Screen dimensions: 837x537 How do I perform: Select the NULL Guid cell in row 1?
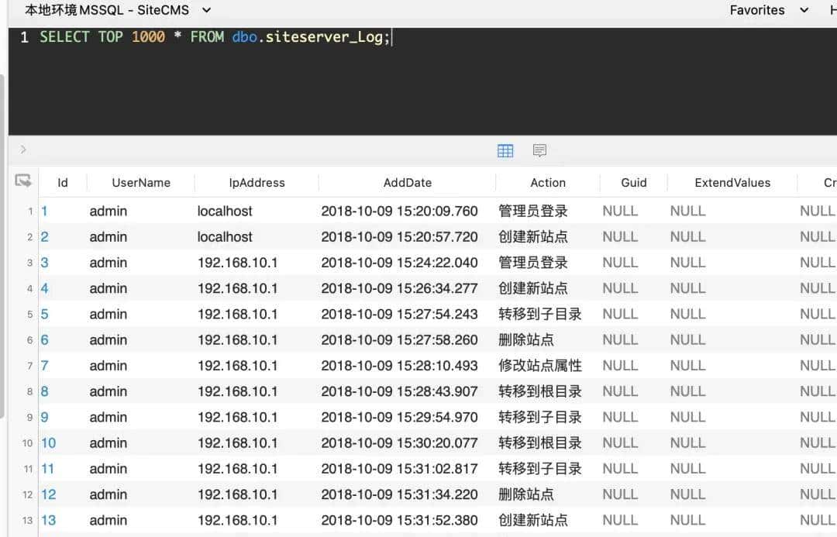coord(620,211)
